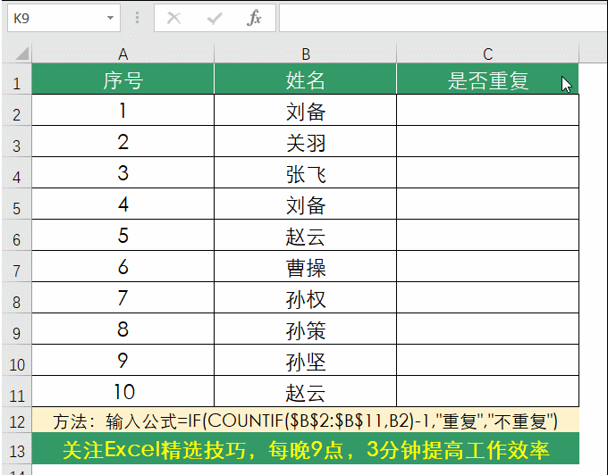
Task: Select column A header
Action: click(x=122, y=54)
